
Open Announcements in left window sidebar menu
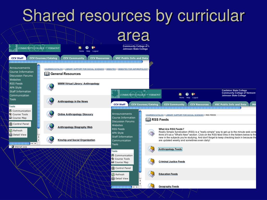pyautogui.click(x=20, y=68)
